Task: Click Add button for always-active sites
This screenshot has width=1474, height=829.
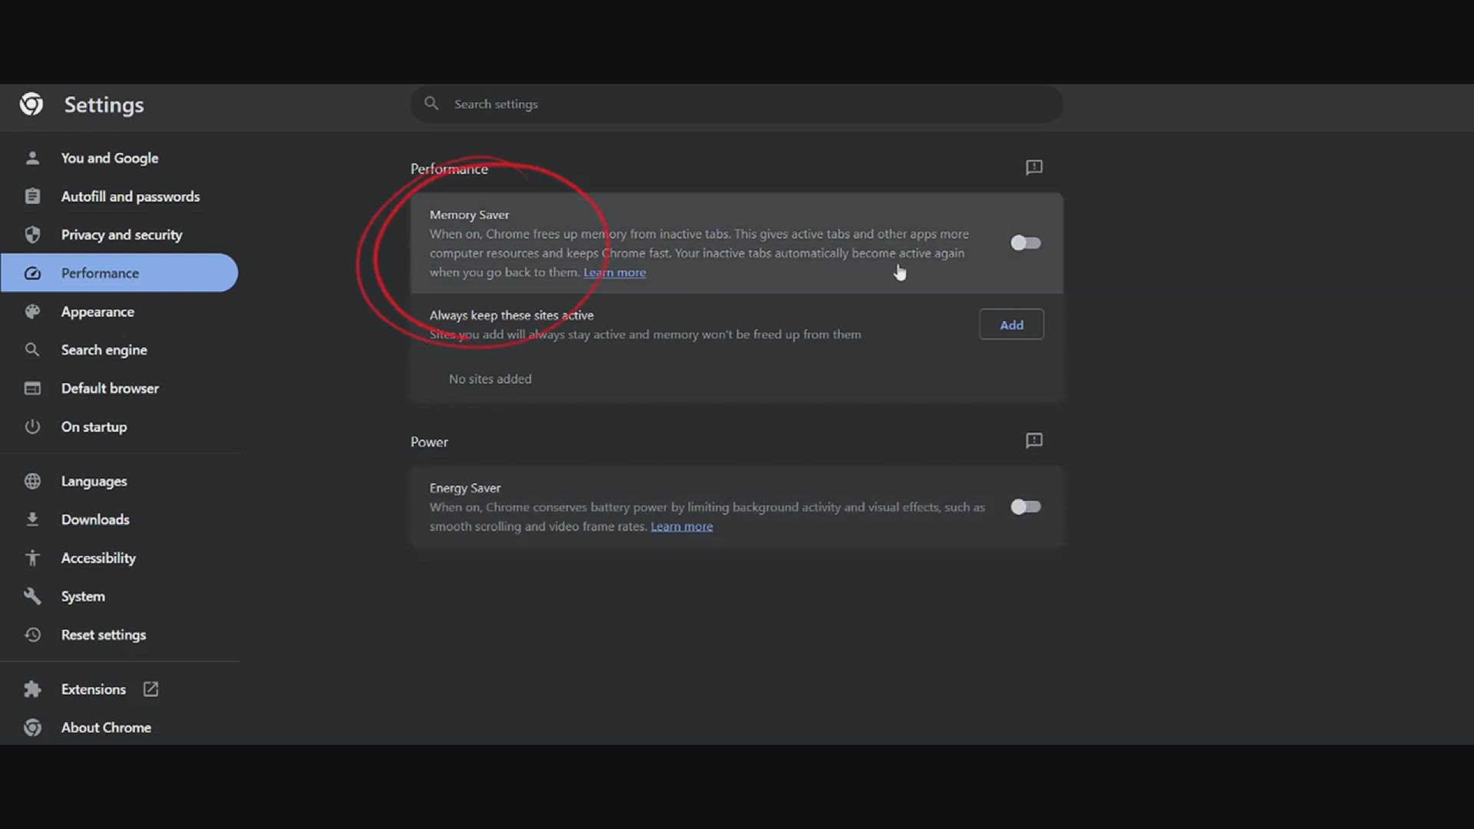Action: click(x=1011, y=325)
